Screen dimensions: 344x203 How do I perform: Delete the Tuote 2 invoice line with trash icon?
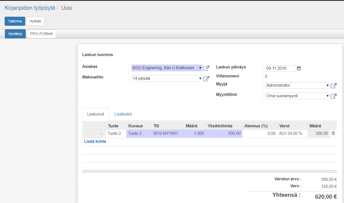(x=333, y=133)
